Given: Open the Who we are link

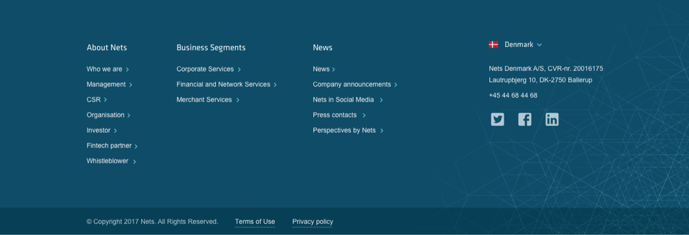Looking at the screenshot, I should (104, 69).
